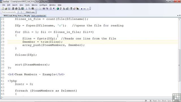
Task: Click the Indent block icon
Action: [47, 9]
